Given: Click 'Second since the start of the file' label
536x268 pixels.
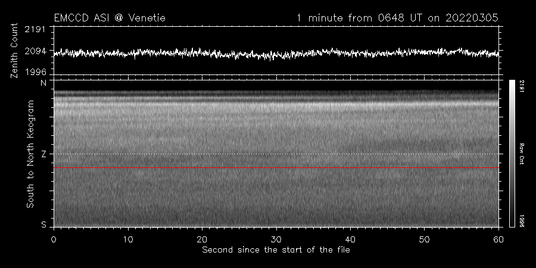Looking at the screenshot, I should point(276,250).
